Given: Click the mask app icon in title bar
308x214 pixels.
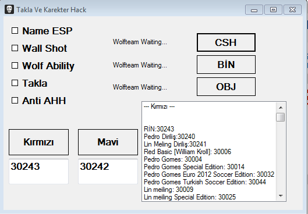Looking at the screenshot, I should click(9, 9).
